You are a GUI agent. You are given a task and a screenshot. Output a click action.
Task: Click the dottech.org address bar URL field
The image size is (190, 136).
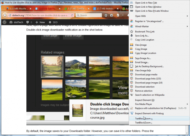coord(40,15)
